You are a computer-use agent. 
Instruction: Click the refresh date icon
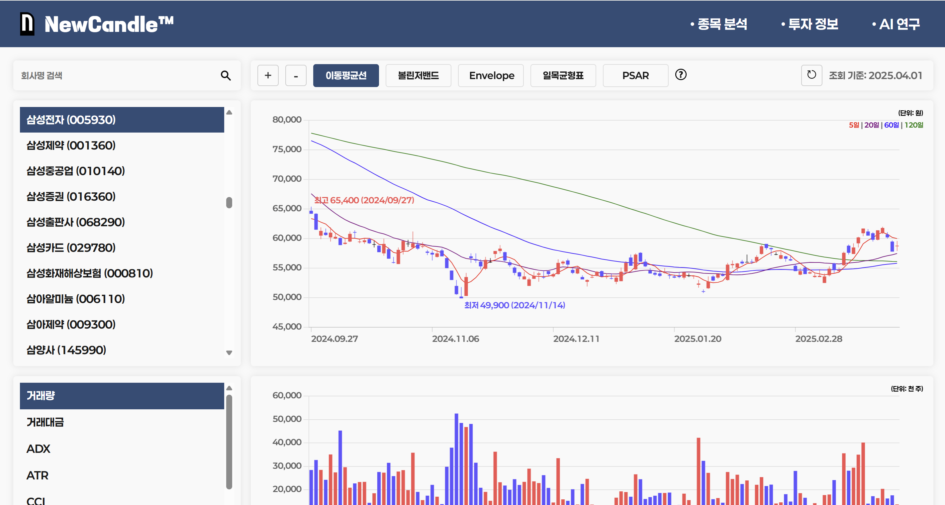point(811,75)
